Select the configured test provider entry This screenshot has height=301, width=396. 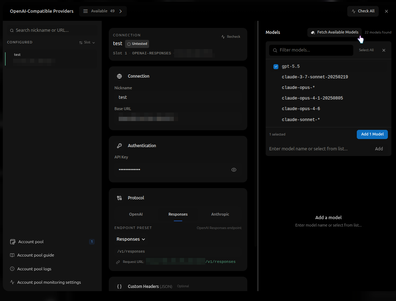pos(51,58)
